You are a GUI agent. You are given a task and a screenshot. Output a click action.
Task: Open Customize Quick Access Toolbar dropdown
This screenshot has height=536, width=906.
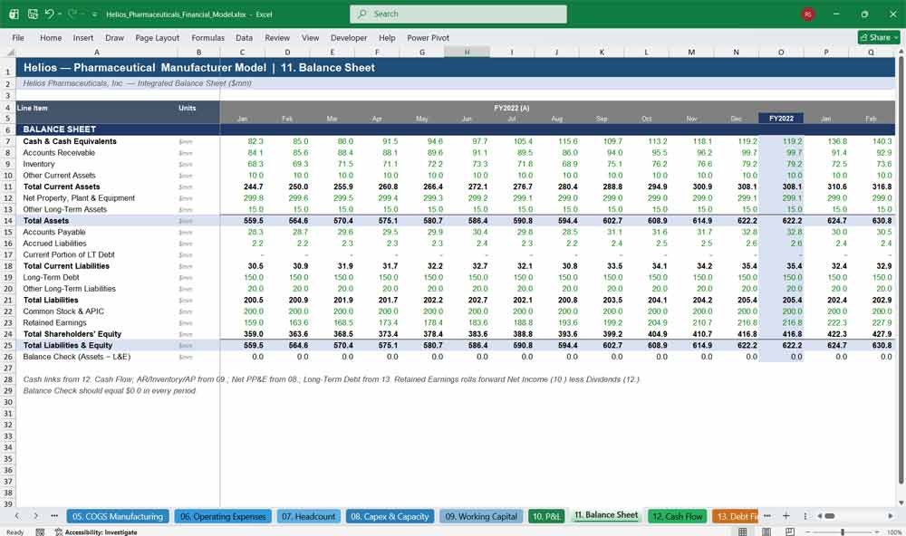(94, 14)
